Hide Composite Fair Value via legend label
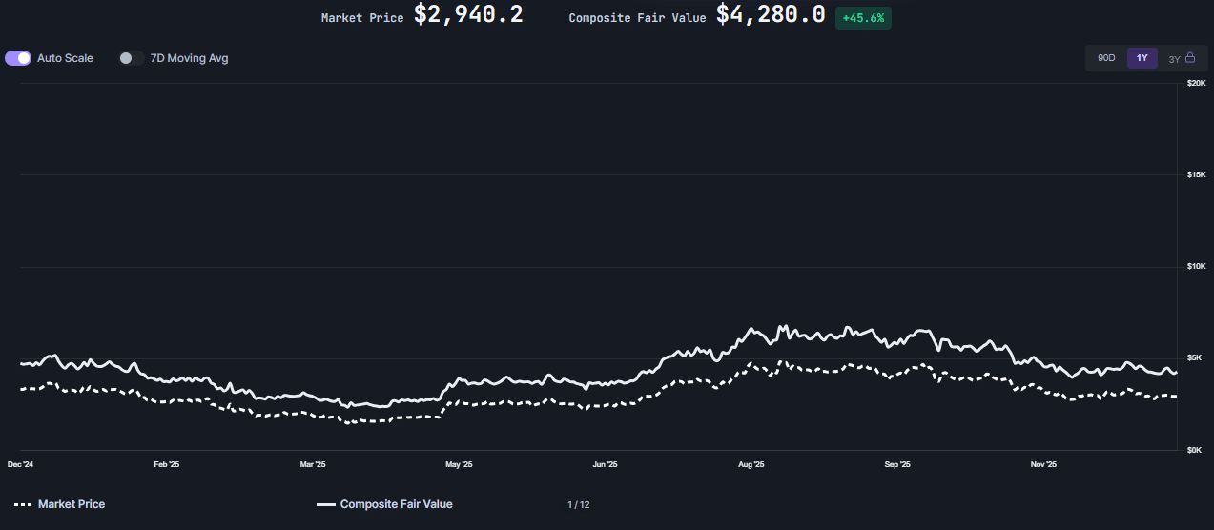 point(396,504)
